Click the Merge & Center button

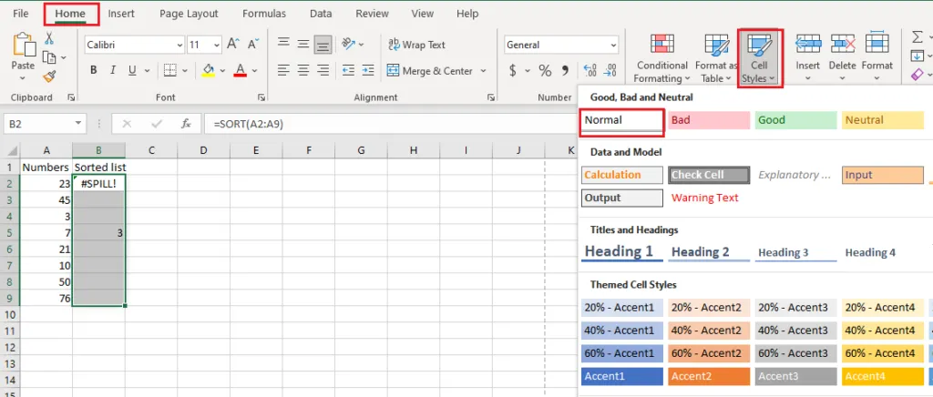430,71
